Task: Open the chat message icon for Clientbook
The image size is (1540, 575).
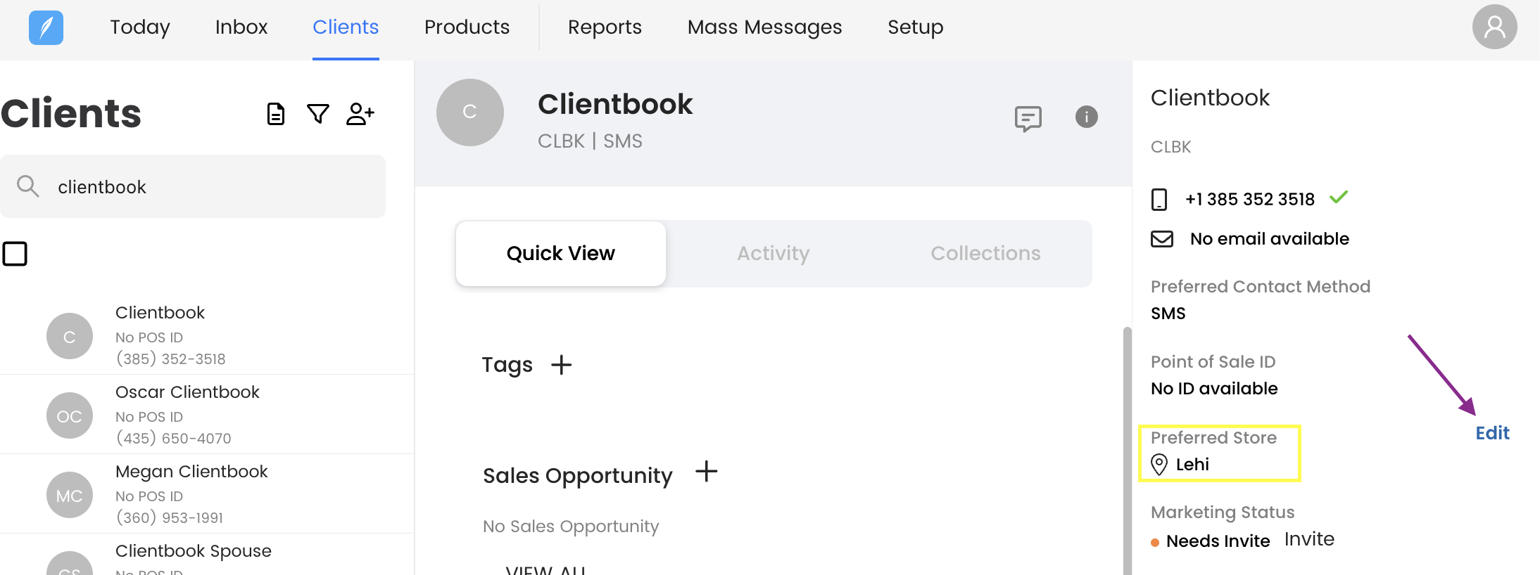Action: tap(1028, 118)
